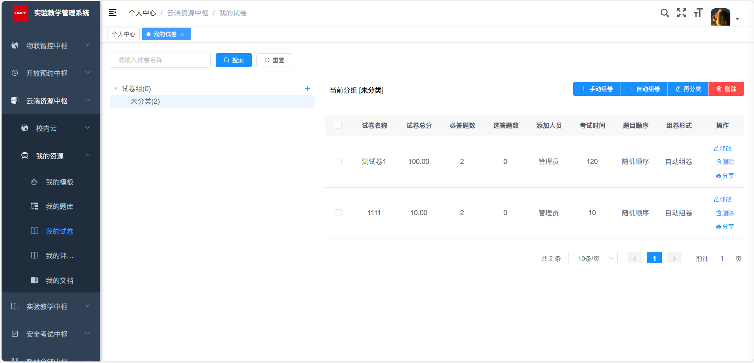Open the 10条/页 page size dropdown

(593, 259)
